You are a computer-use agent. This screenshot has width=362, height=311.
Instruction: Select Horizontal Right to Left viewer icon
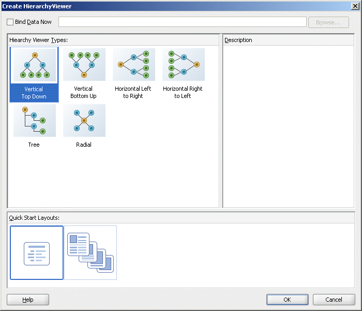184,65
